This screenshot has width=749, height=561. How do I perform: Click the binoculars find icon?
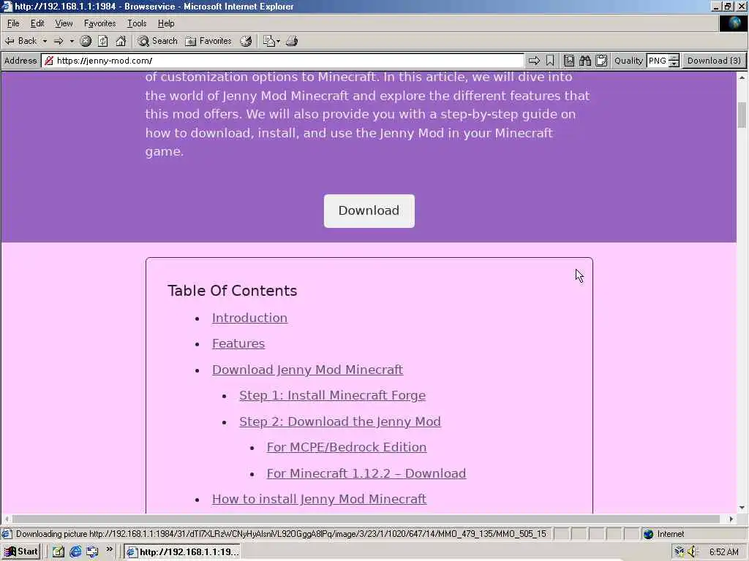(585, 61)
